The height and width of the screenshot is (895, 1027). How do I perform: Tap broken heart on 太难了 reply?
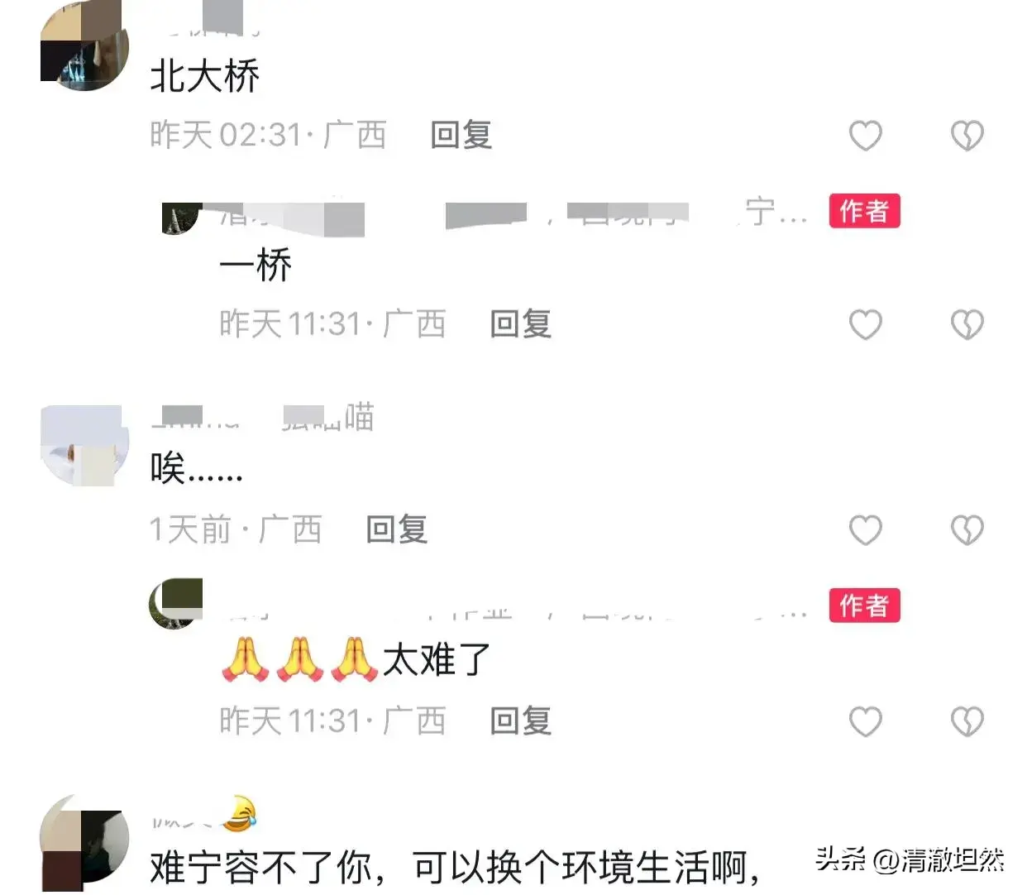click(967, 721)
